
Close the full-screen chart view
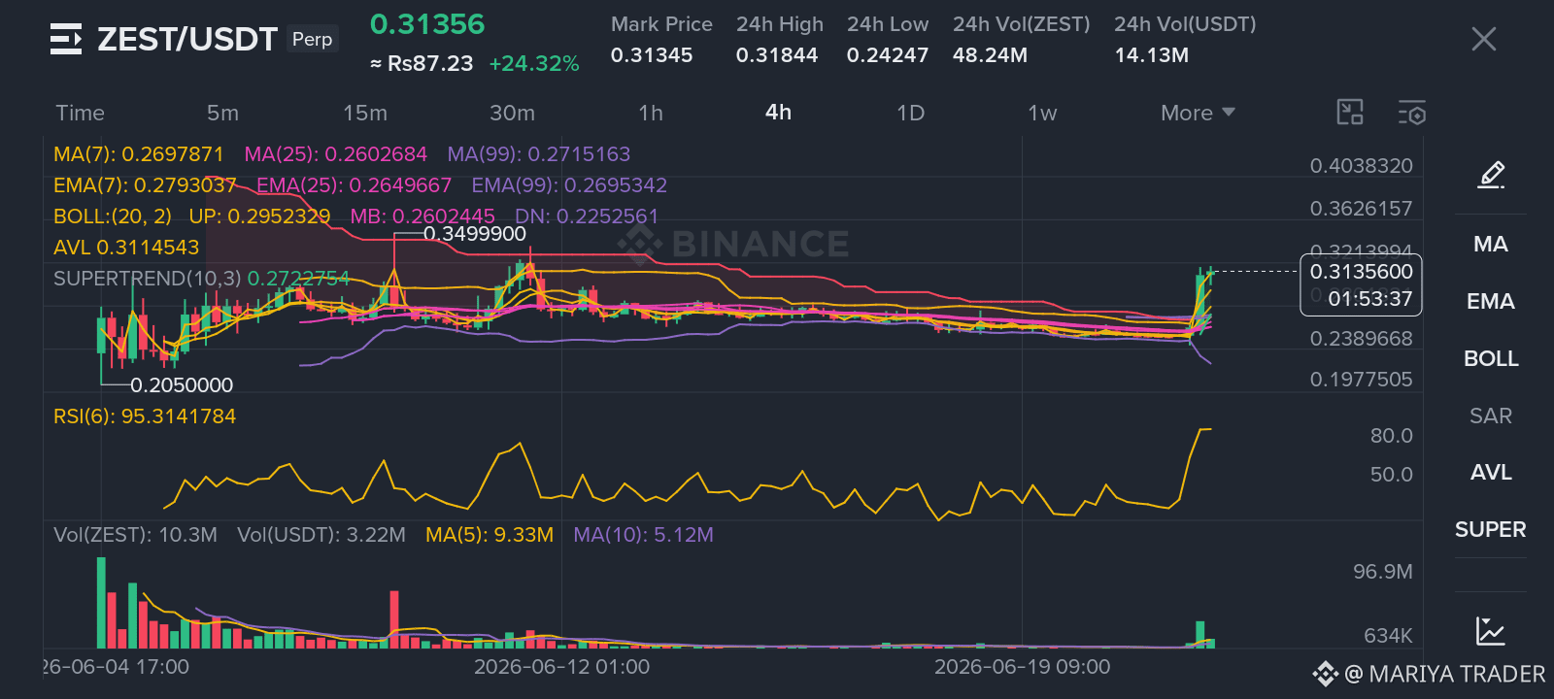tap(1483, 39)
